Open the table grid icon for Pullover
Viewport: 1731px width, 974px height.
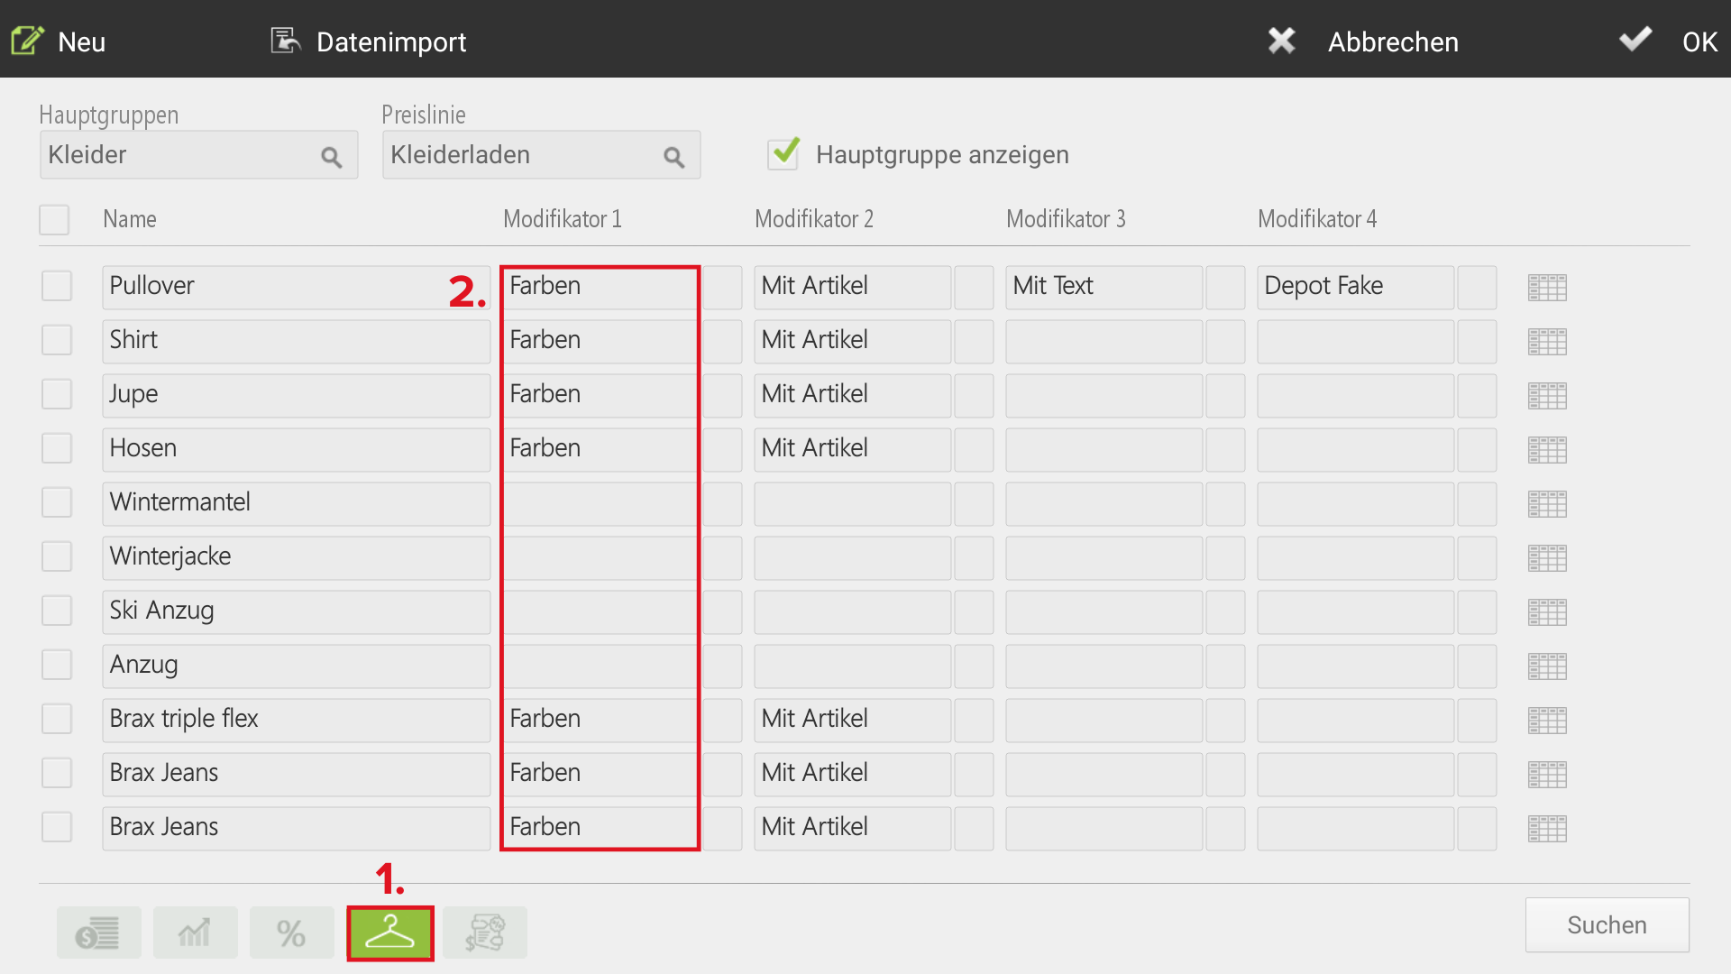tap(1547, 288)
